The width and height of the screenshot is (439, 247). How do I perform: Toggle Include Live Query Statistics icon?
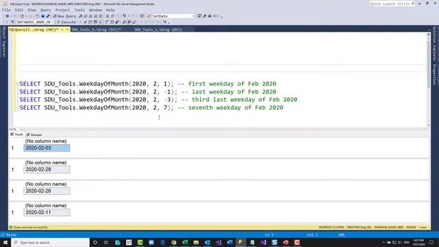(112, 22)
